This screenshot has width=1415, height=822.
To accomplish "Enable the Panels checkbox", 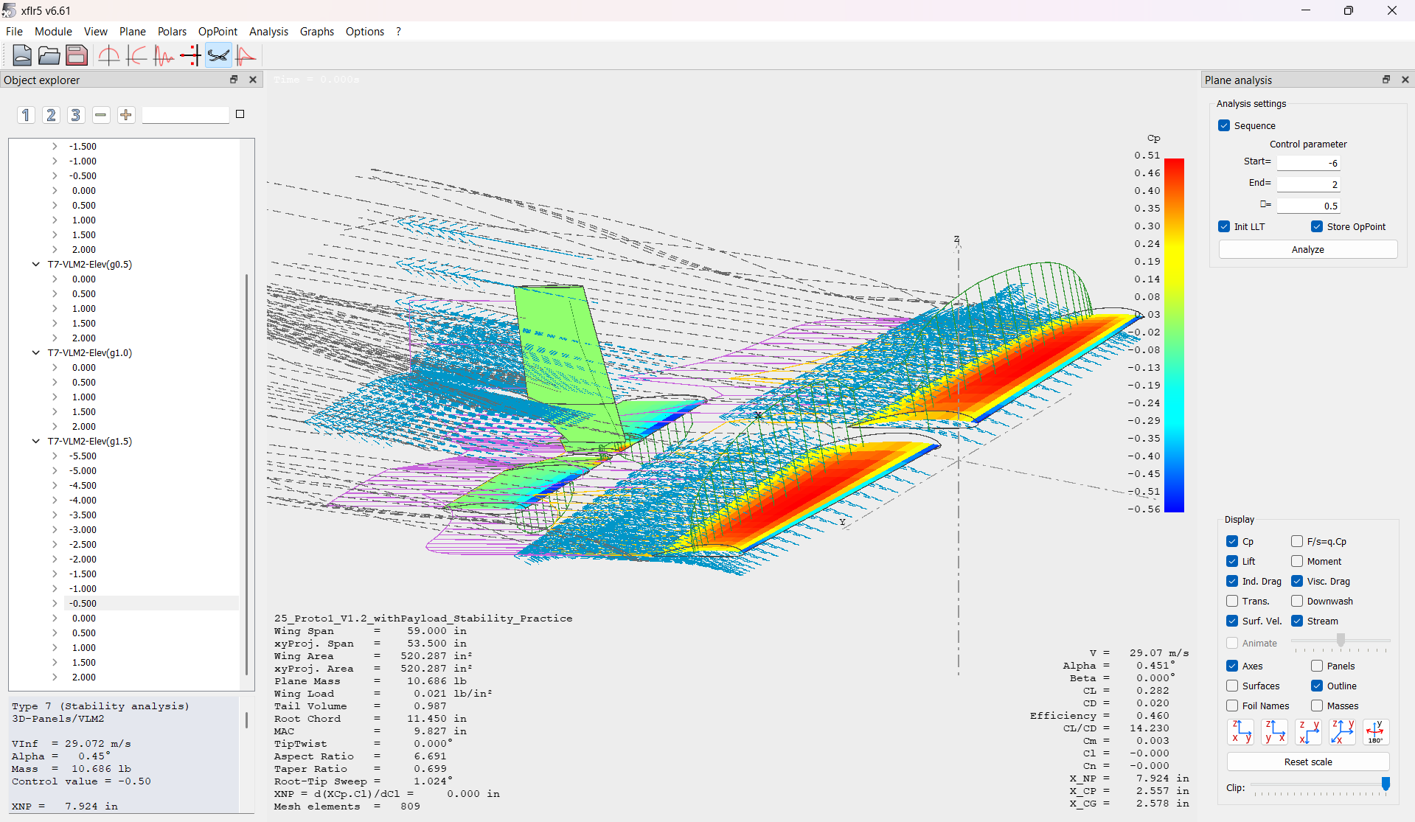I will (1317, 666).
